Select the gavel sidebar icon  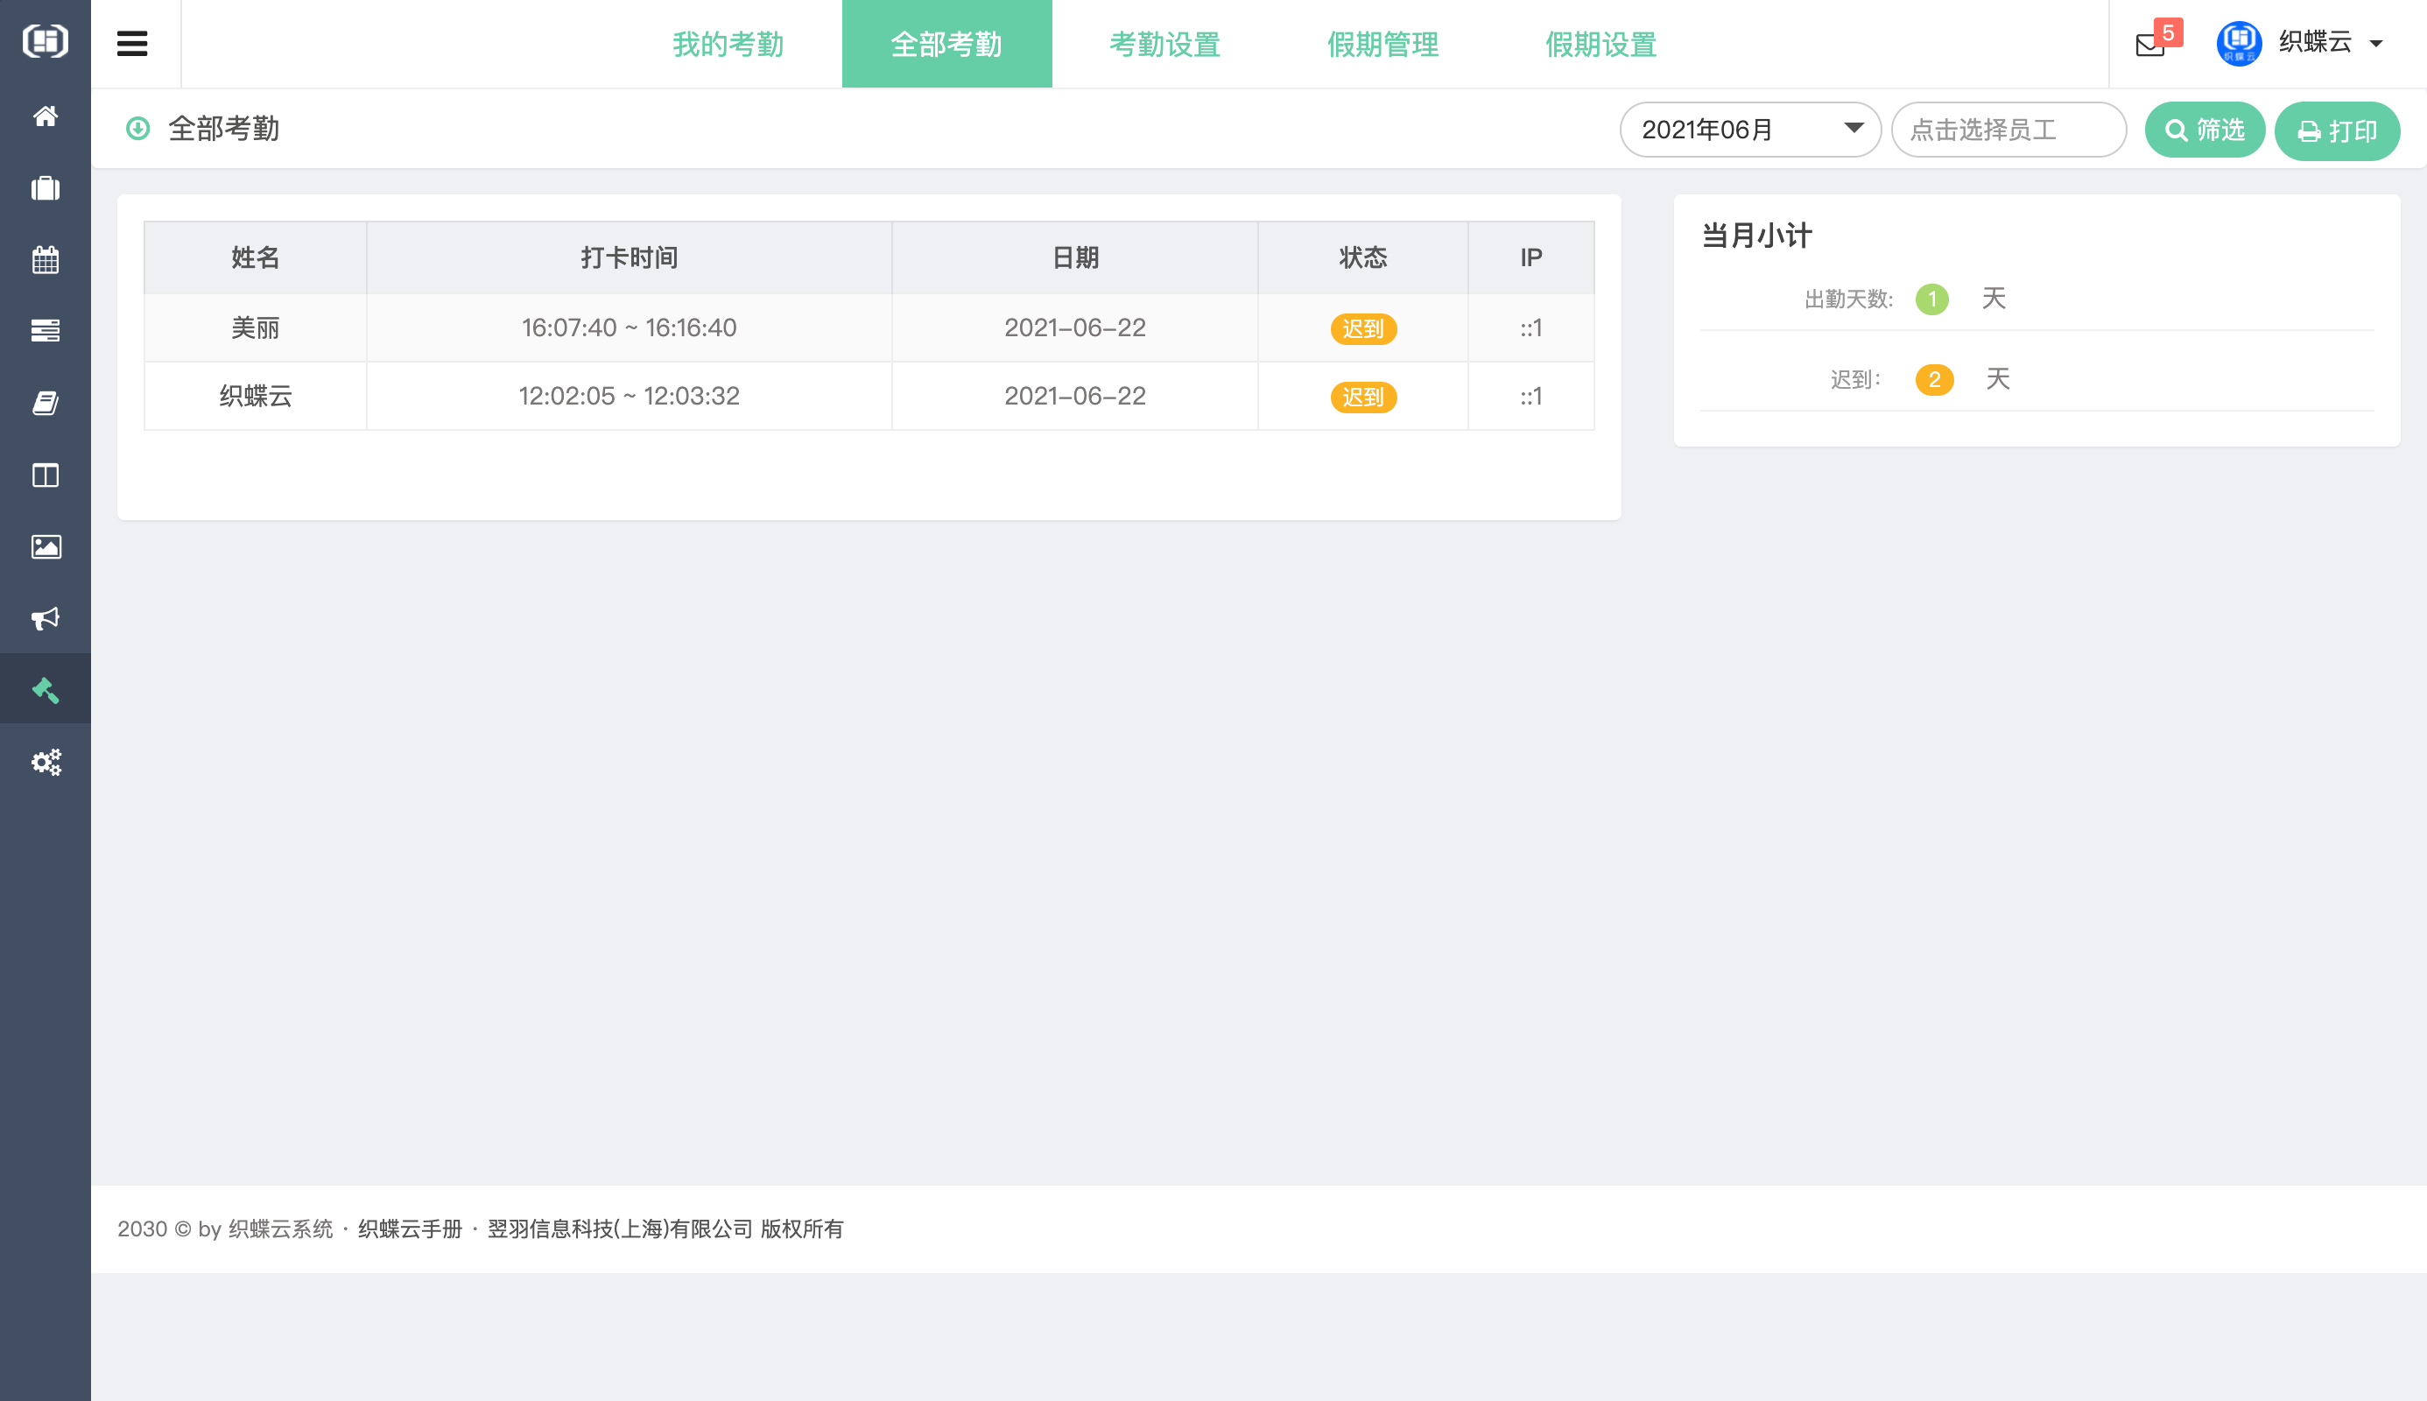pyautogui.click(x=46, y=690)
